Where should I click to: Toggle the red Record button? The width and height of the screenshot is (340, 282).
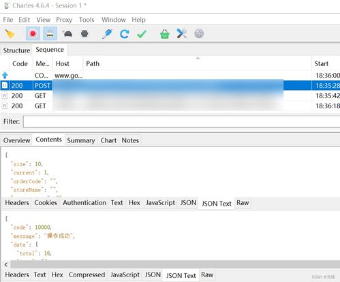(x=33, y=33)
